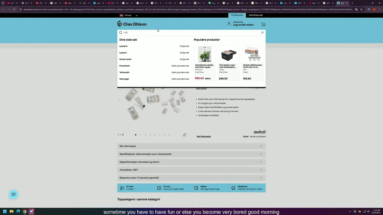Click the Clas Ohlson logo
Viewport: 383px width, 215px height.
(132, 24)
